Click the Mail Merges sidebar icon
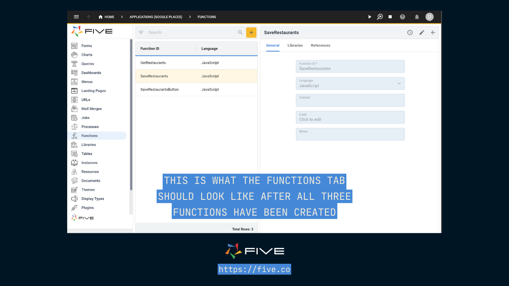 point(74,109)
